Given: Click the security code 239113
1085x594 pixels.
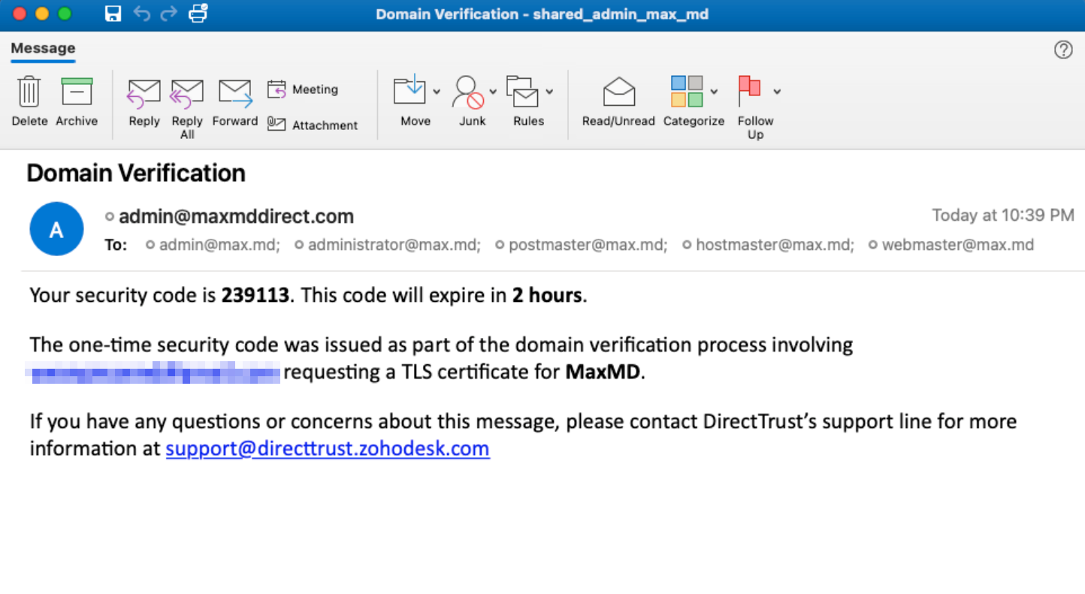Looking at the screenshot, I should click(x=255, y=295).
